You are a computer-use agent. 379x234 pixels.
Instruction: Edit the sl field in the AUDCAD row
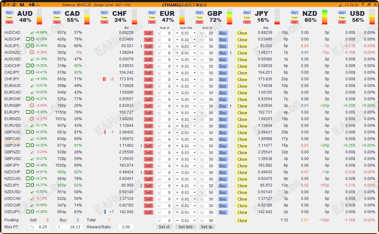pos(164,33)
